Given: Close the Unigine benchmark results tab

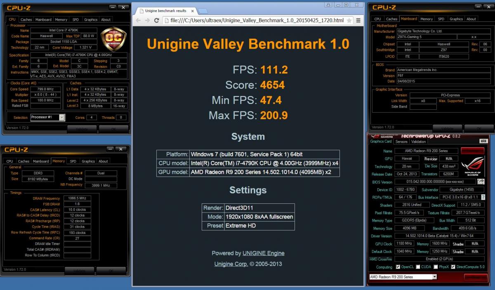Looking at the screenshot, I should [x=192, y=11].
